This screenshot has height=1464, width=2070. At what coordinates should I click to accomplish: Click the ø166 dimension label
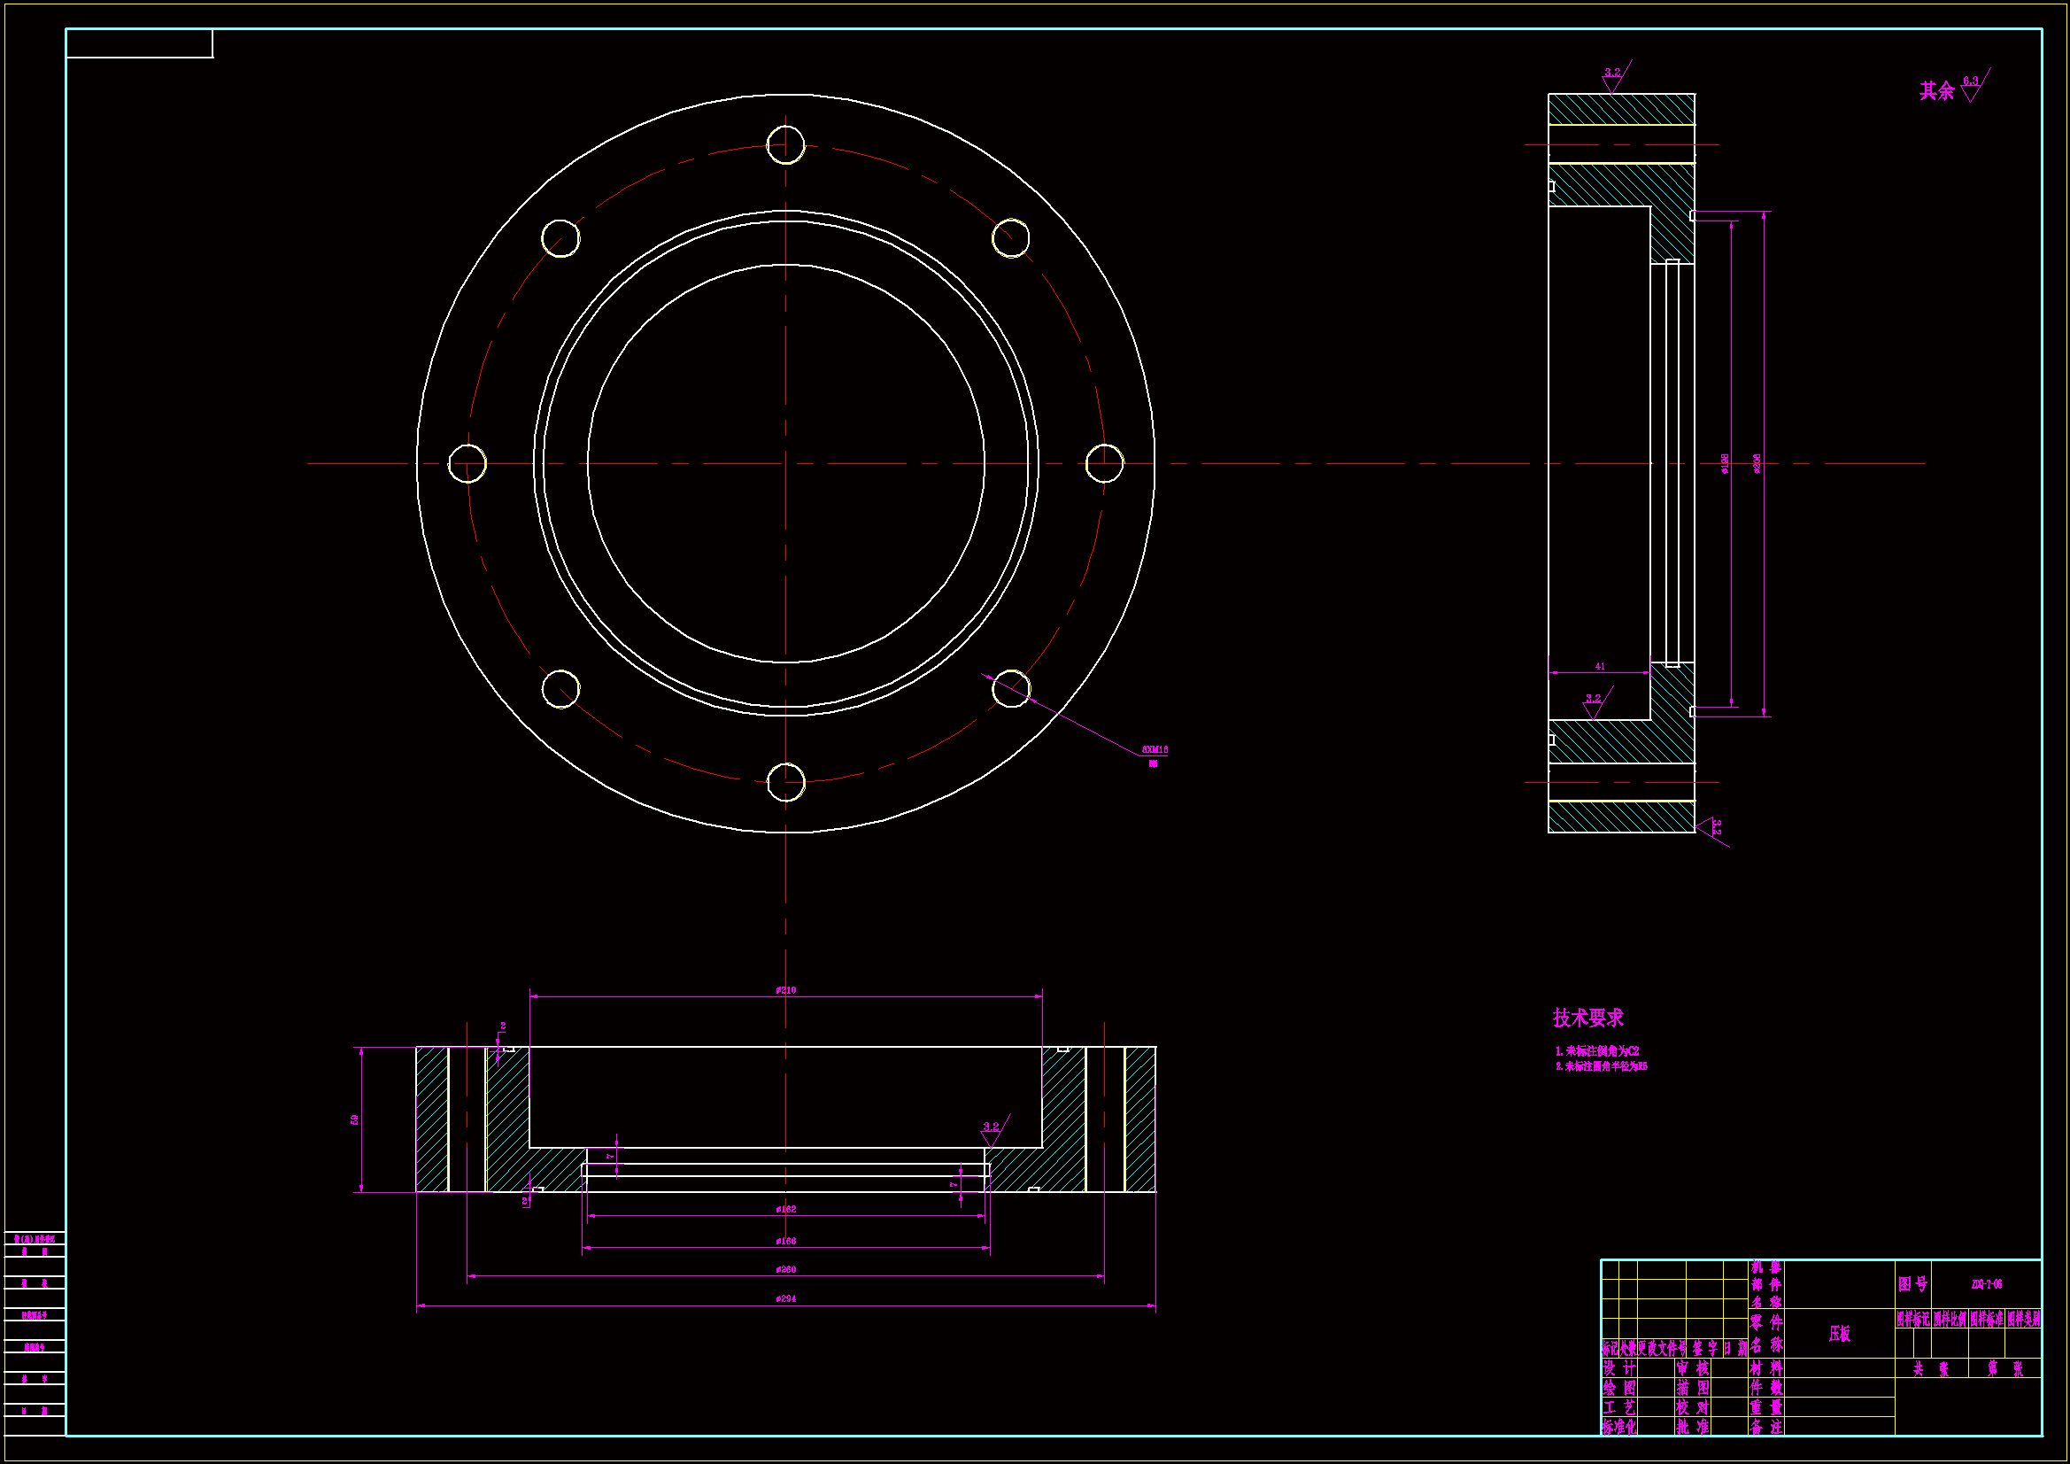(x=785, y=1241)
